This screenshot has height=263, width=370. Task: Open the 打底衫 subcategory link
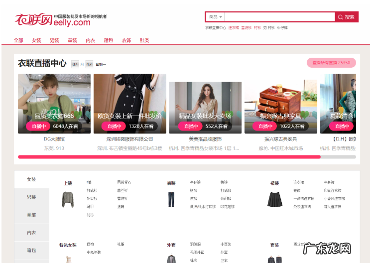(x=92, y=190)
